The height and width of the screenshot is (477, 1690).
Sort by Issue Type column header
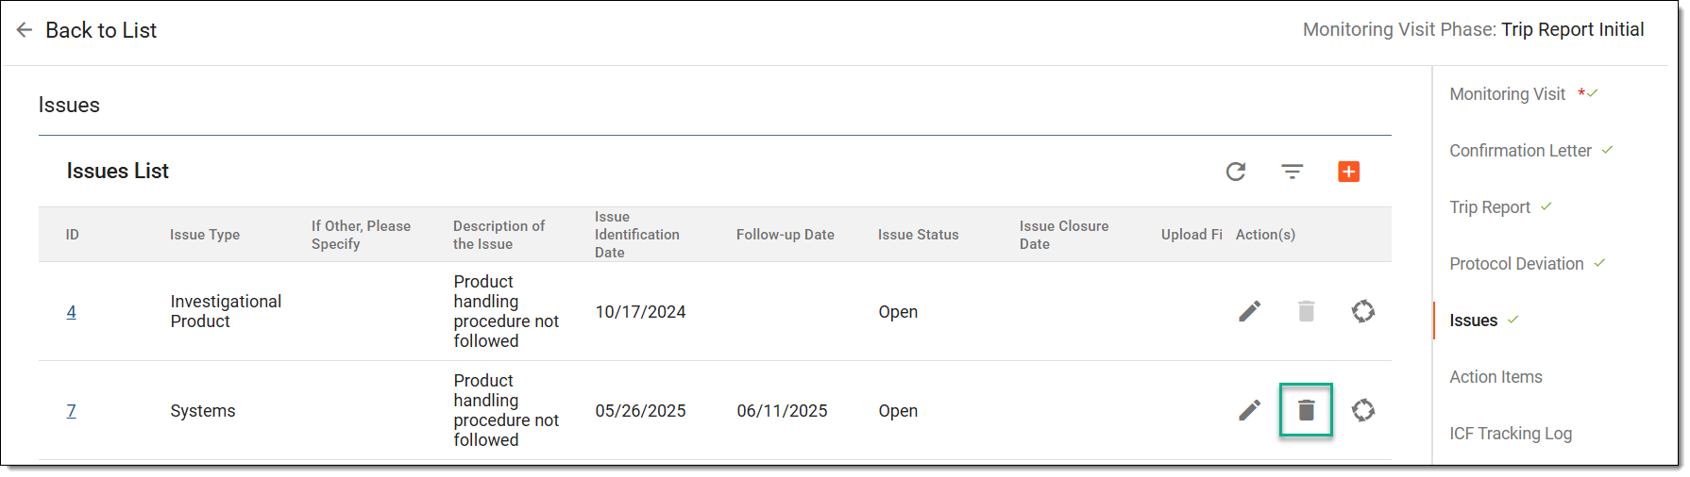(205, 235)
